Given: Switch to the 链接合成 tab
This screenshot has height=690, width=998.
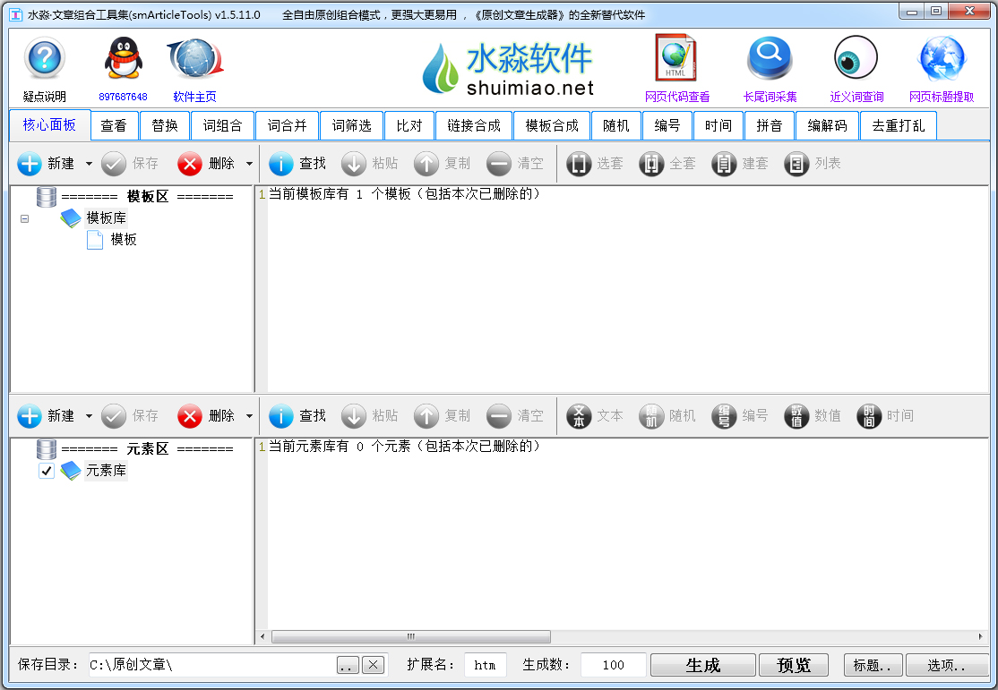Looking at the screenshot, I should click(x=474, y=125).
